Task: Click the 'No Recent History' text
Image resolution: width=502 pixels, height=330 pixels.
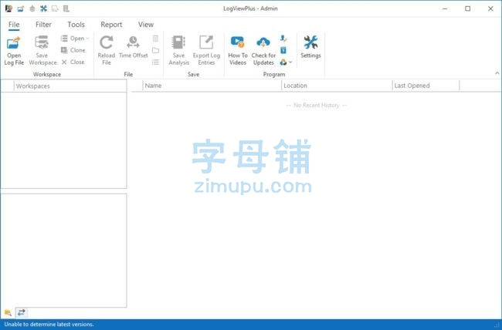Action: pyautogui.click(x=317, y=105)
